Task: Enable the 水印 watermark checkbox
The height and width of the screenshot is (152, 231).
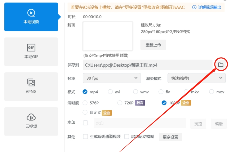Action: coord(85,123)
